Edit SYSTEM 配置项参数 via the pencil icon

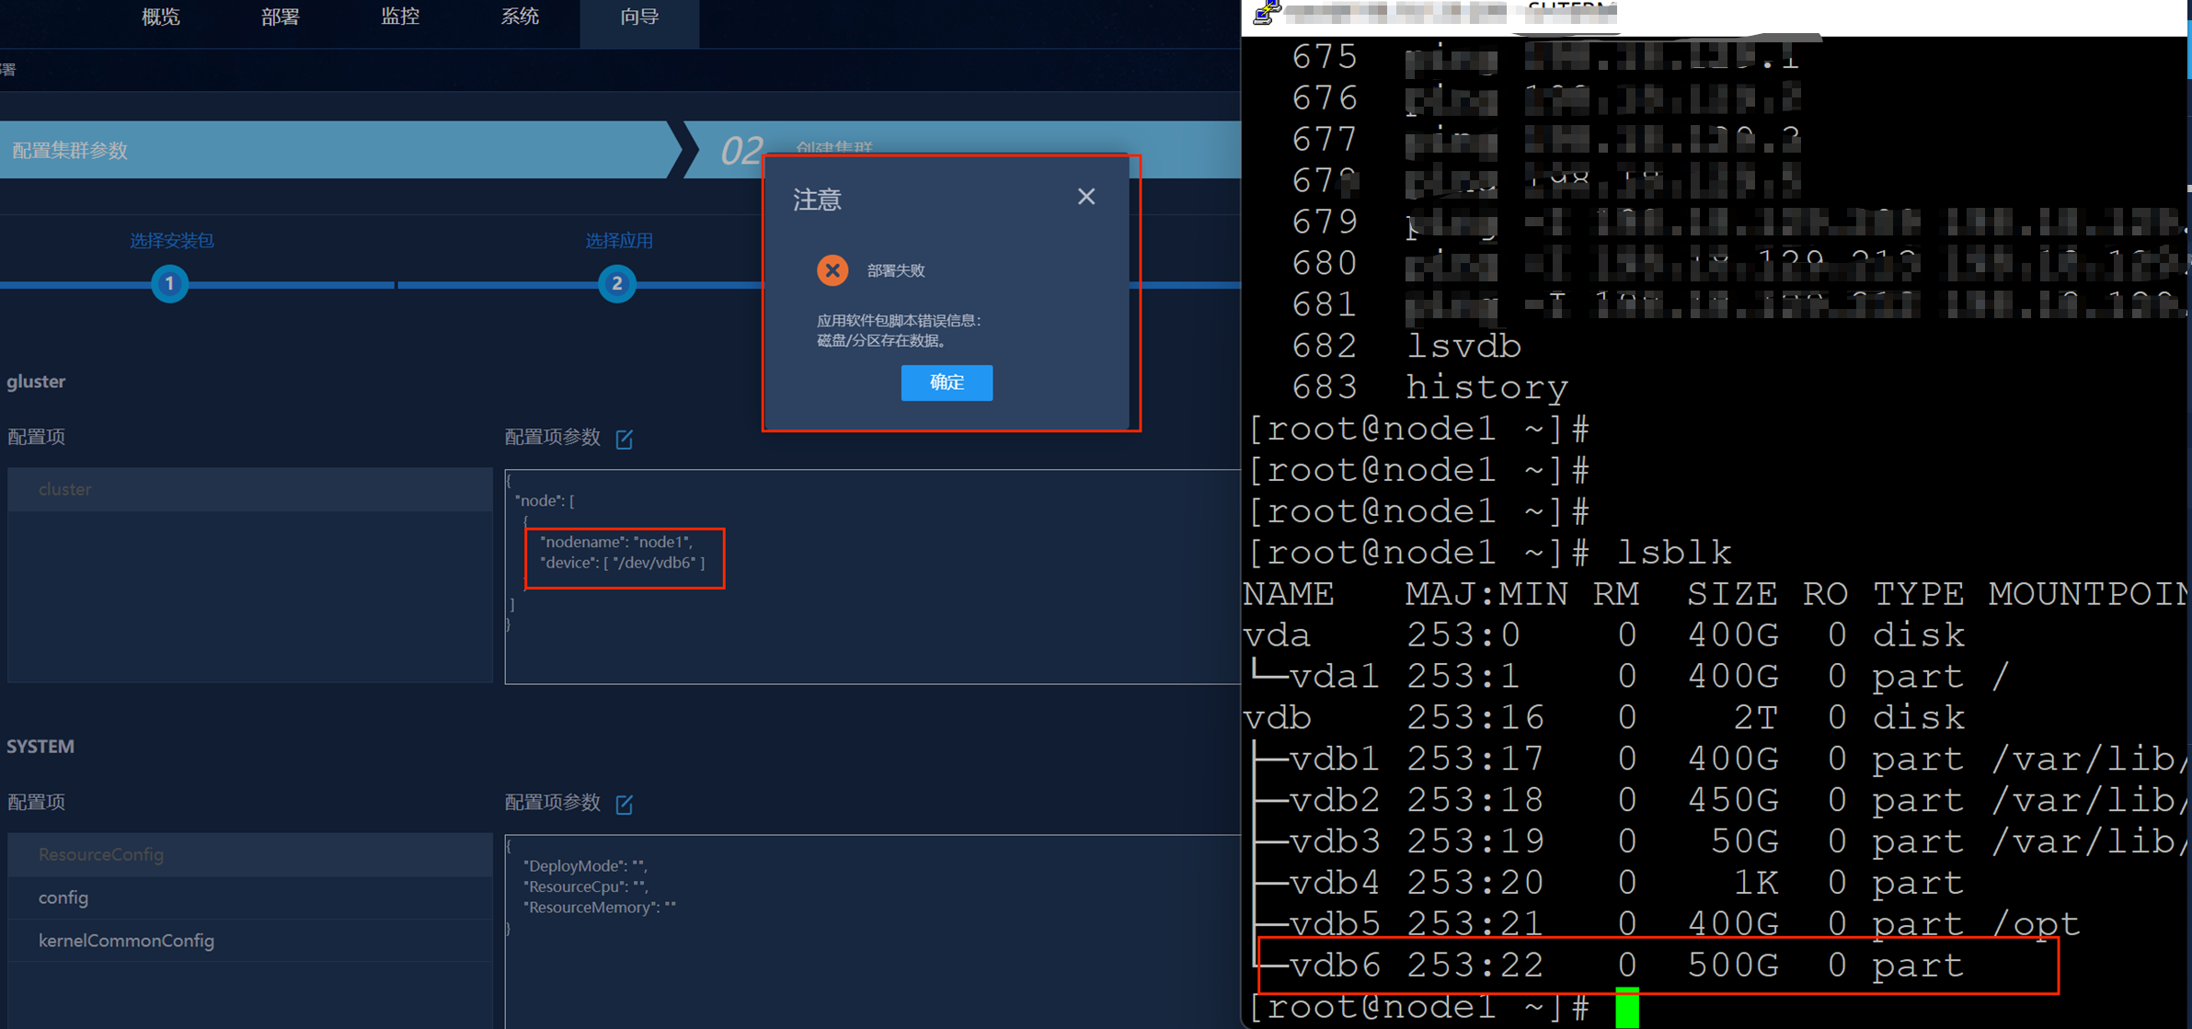click(624, 805)
